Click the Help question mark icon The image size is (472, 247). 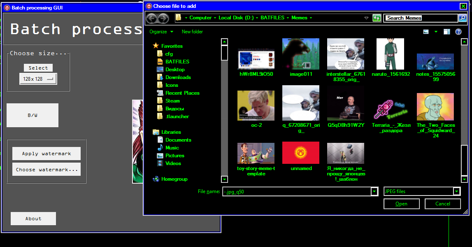(458, 32)
